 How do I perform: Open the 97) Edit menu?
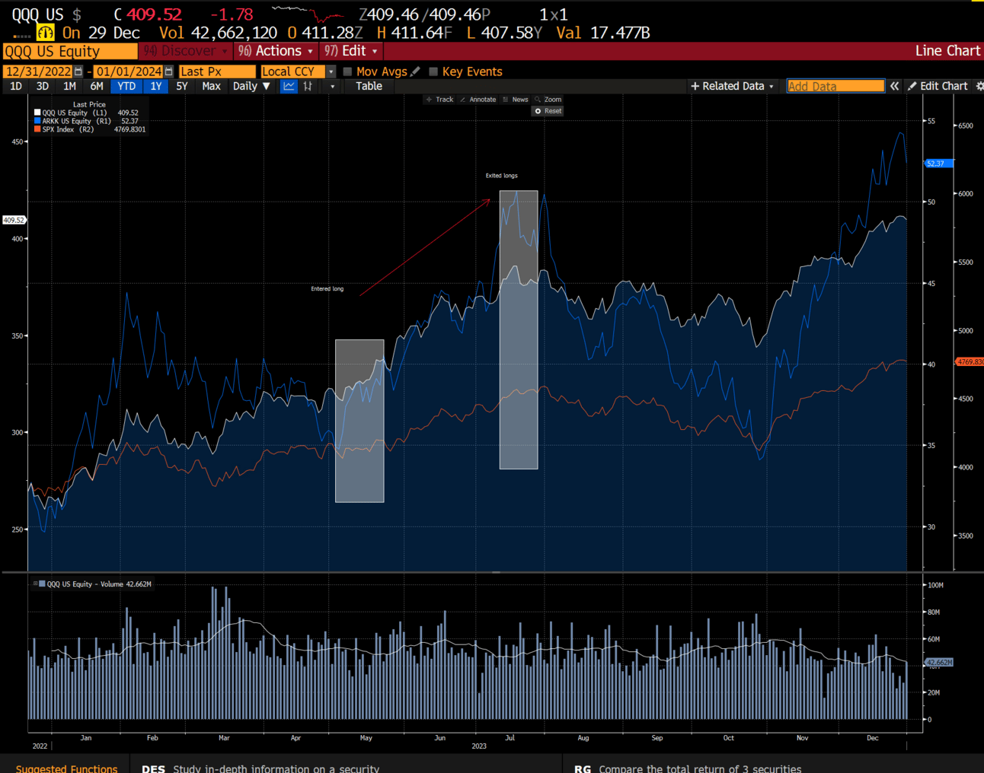tap(350, 51)
